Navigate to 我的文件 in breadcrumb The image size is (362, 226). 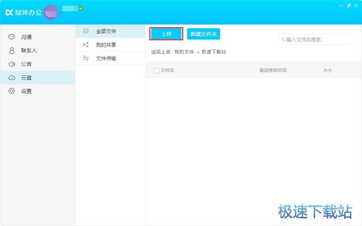tap(184, 52)
